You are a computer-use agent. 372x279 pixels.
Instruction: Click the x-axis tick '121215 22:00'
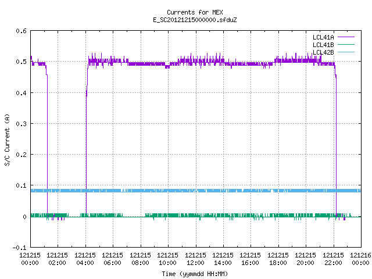click(x=333, y=259)
